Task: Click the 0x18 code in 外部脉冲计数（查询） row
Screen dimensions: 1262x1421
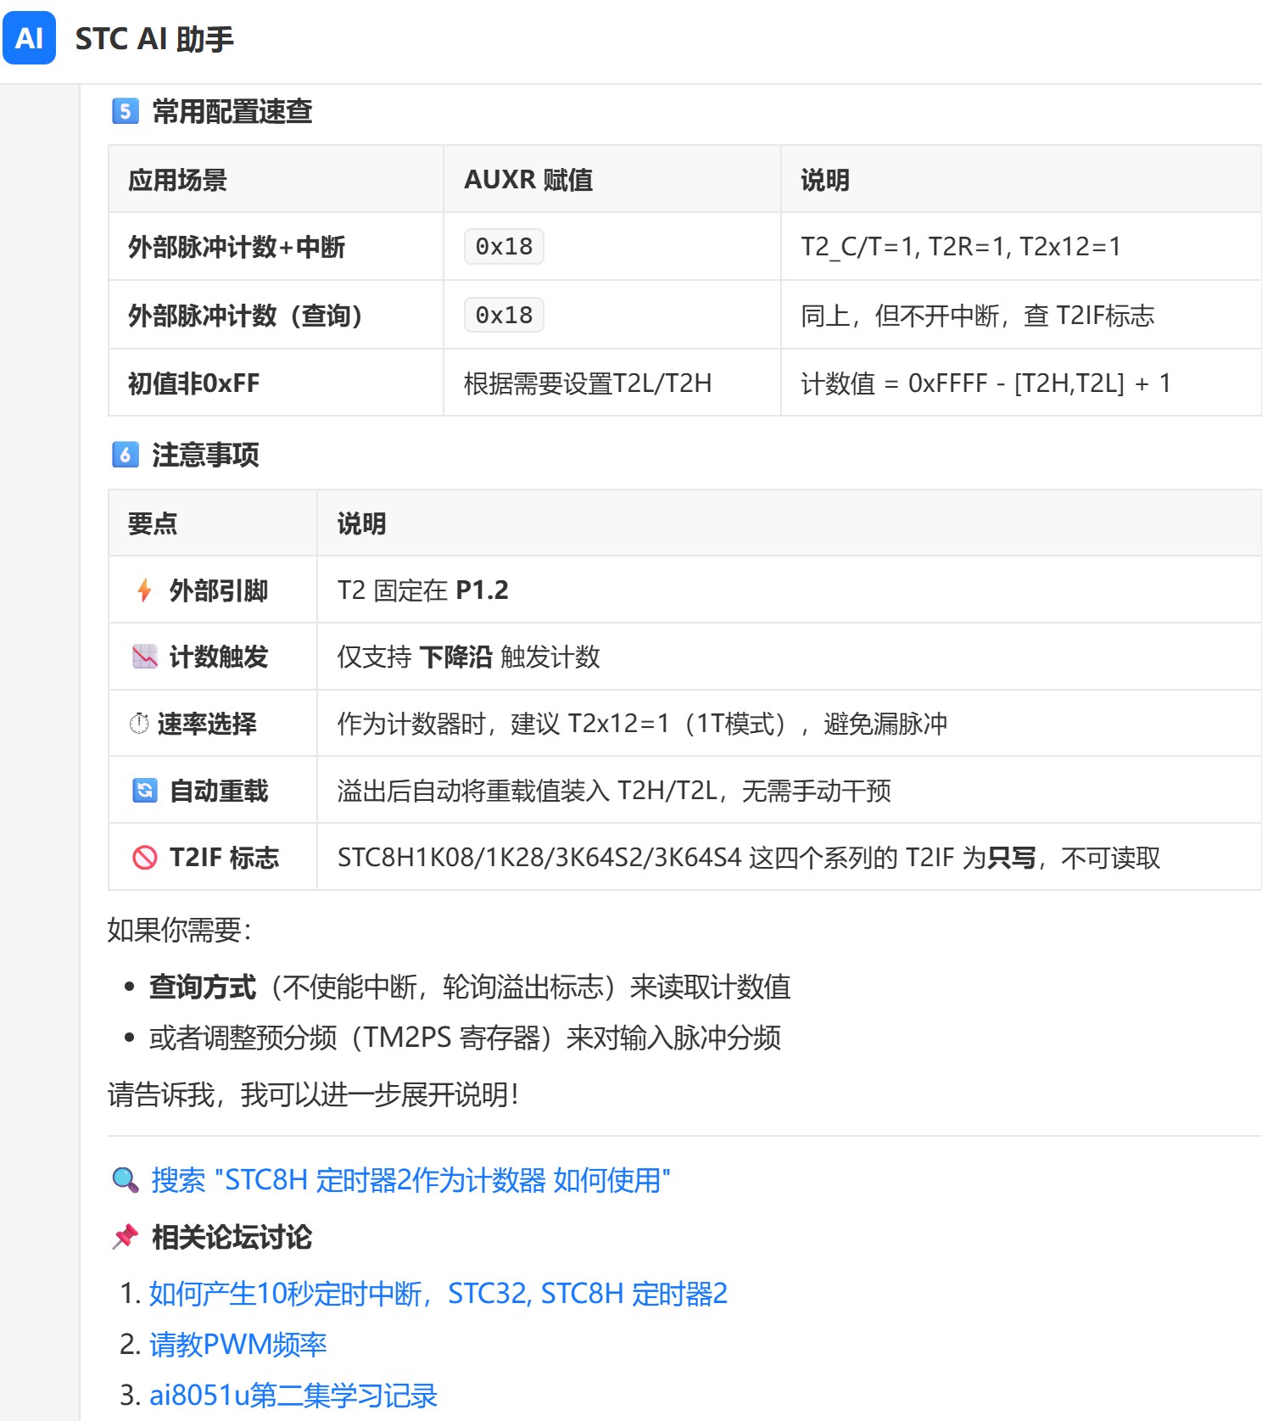Action: click(504, 315)
